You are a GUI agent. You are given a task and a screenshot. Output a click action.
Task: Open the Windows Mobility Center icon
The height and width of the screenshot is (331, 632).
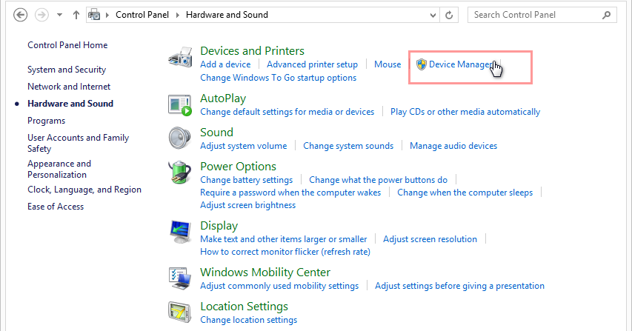[x=180, y=279]
